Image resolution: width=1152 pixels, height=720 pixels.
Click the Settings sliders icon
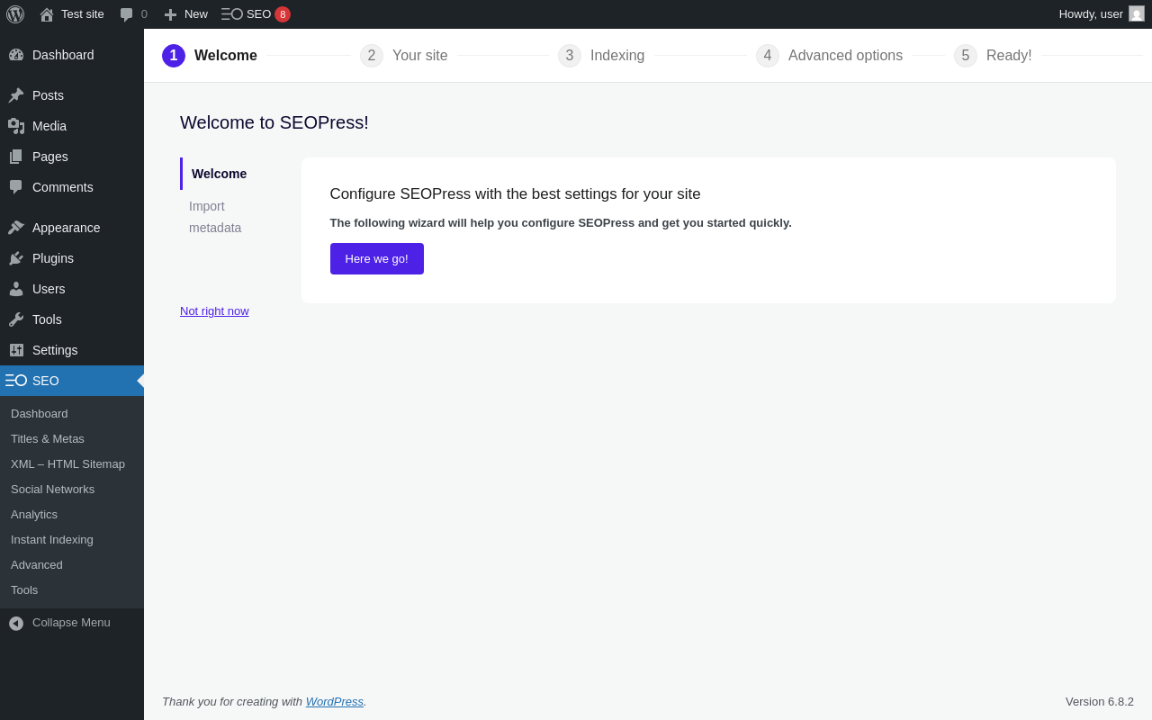tap(16, 350)
